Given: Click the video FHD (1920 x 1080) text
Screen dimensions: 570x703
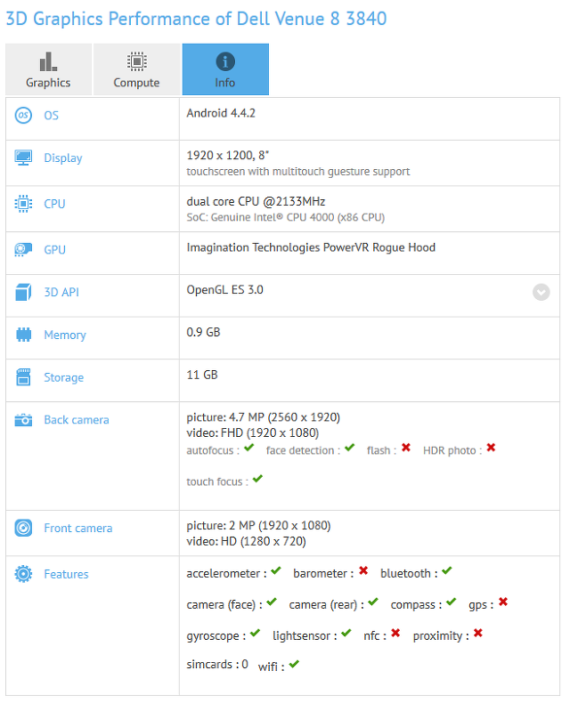Looking at the screenshot, I should [x=253, y=433].
